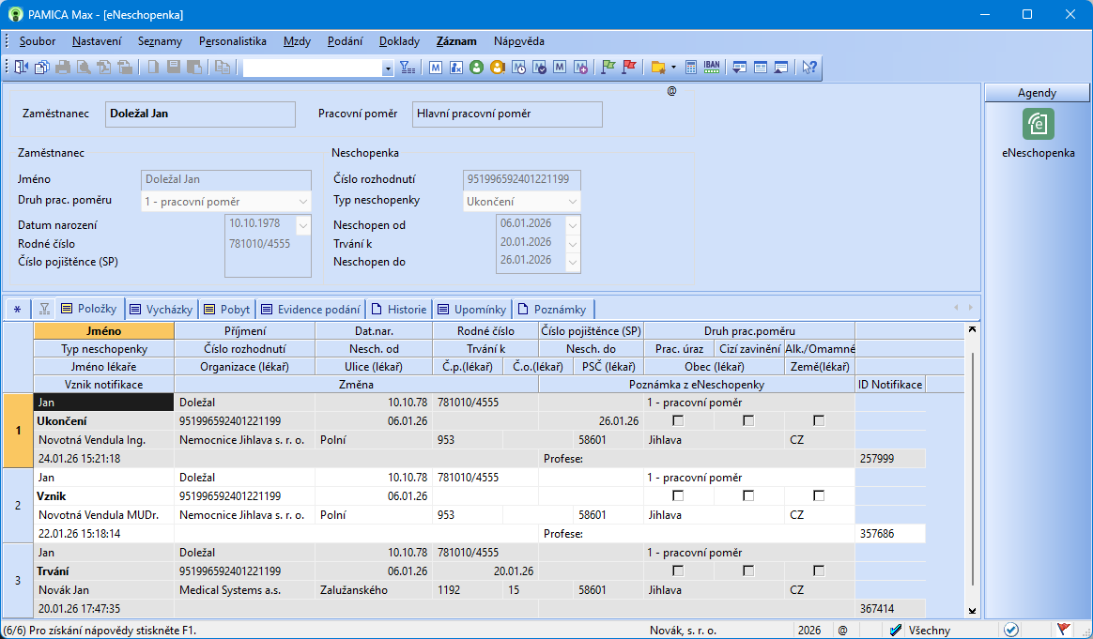Toggle Alk./Omamné checkbox in row 3
The width and height of the screenshot is (1093, 639).
[x=819, y=571]
